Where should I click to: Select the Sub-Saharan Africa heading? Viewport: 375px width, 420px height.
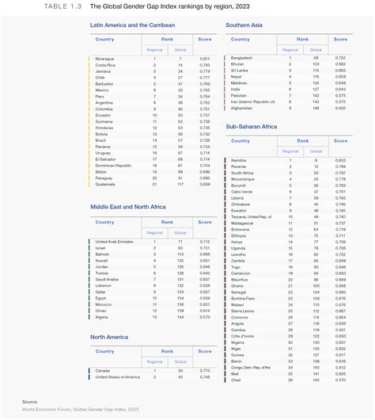point(251,127)
